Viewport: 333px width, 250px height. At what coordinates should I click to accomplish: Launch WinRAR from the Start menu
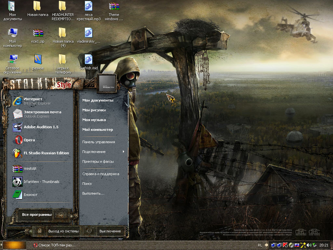(x=25, y=169)
